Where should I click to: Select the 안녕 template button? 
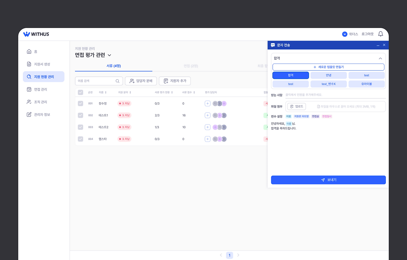click(328, 75)
